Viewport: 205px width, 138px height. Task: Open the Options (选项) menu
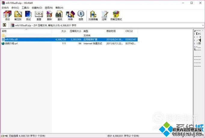pos(49,8)
